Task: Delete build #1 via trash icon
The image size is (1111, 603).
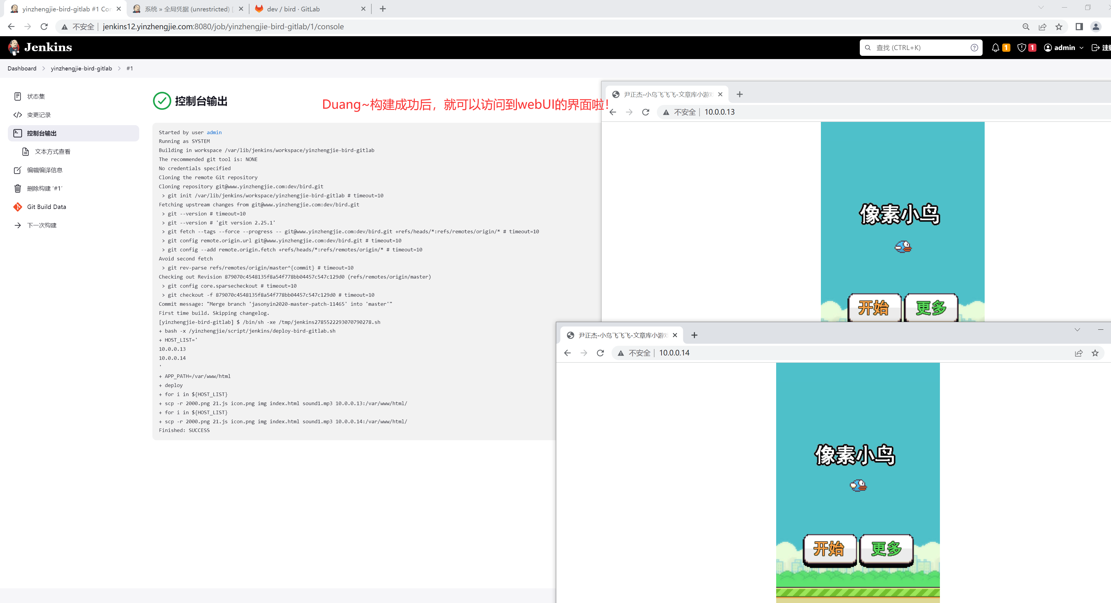Action: (x=18, y=188)
